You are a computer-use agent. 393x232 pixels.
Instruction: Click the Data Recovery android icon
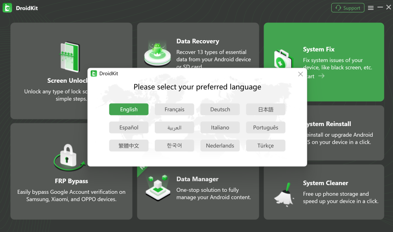point(157,54)
